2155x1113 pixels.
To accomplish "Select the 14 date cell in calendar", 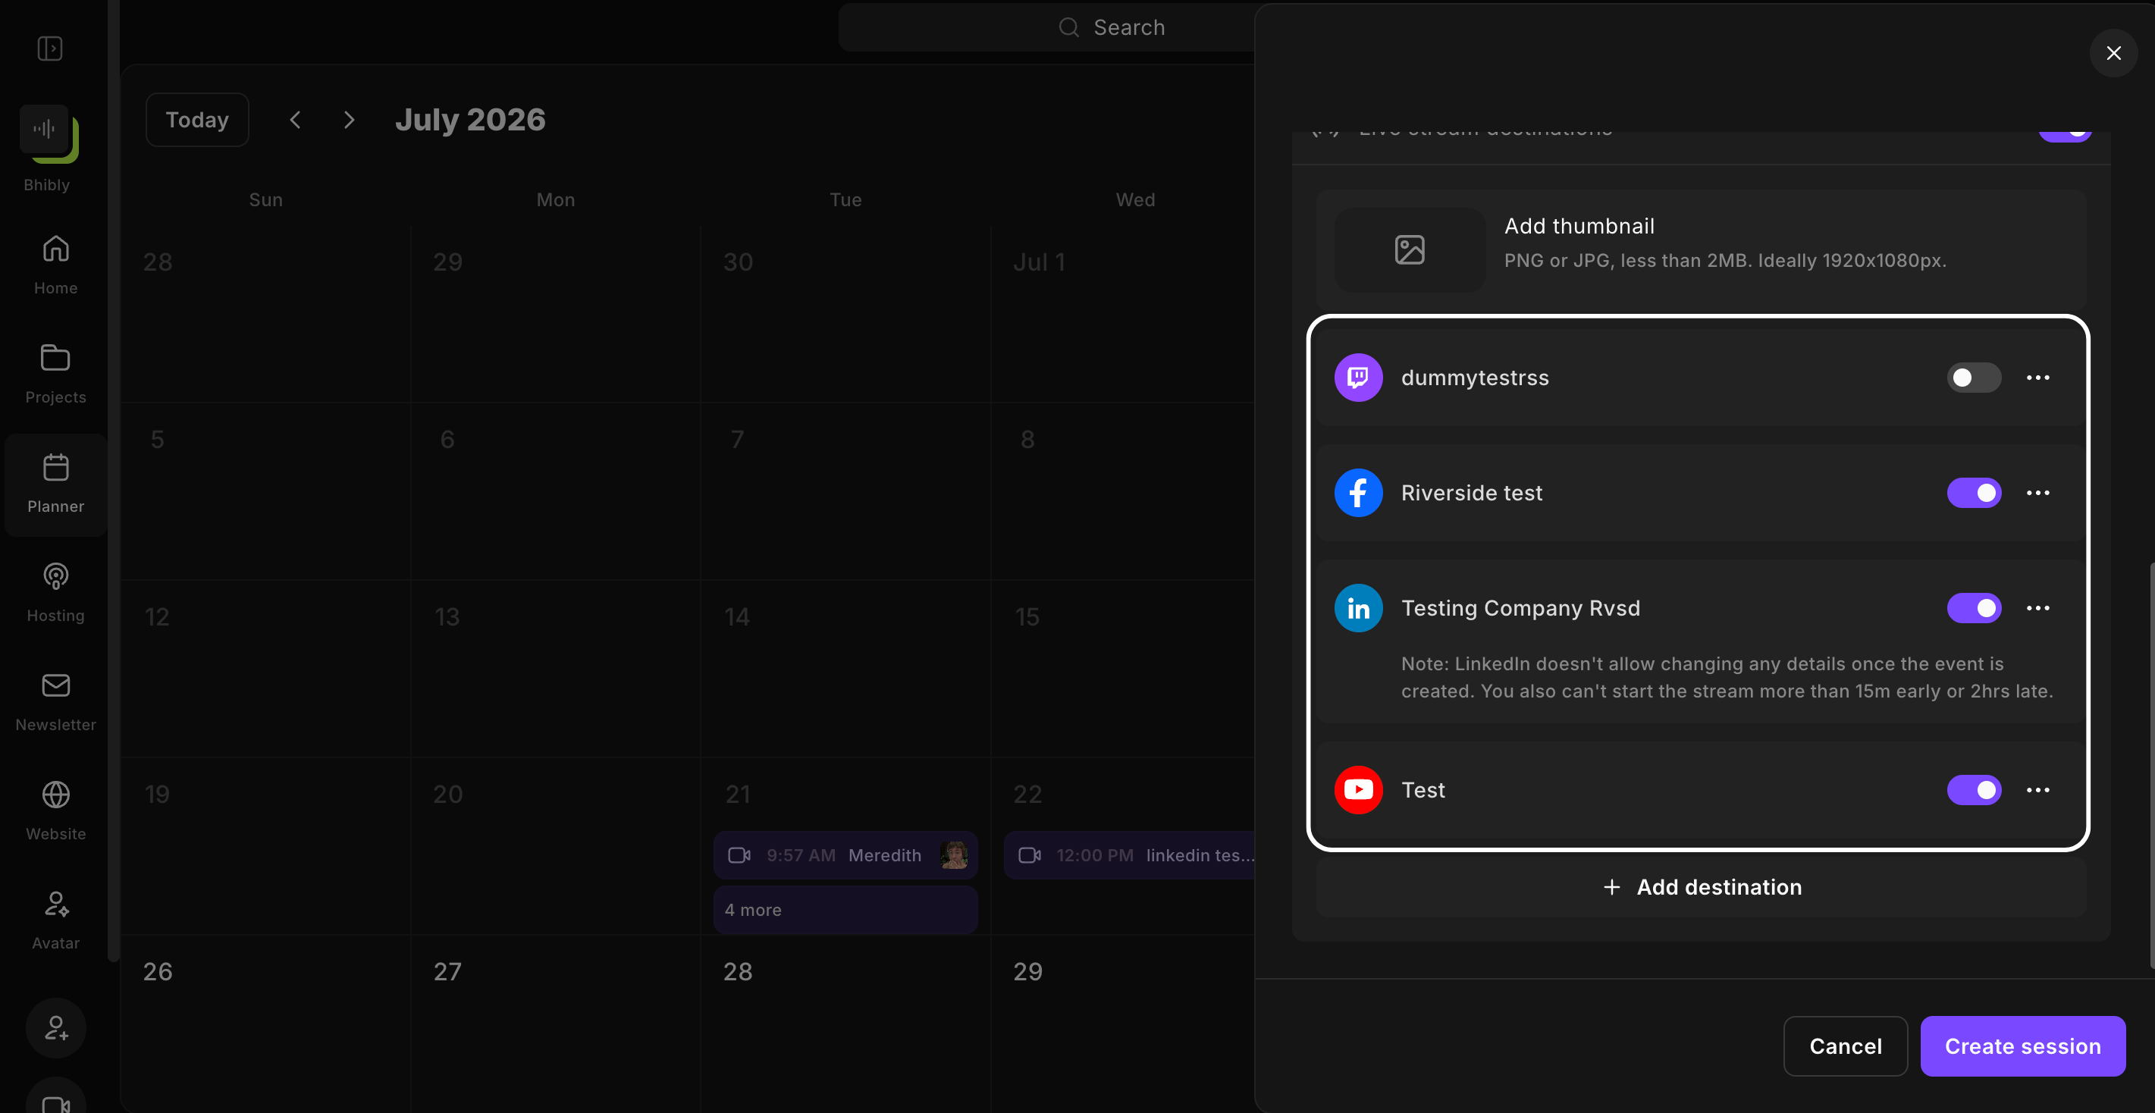I will click(845, 668).
